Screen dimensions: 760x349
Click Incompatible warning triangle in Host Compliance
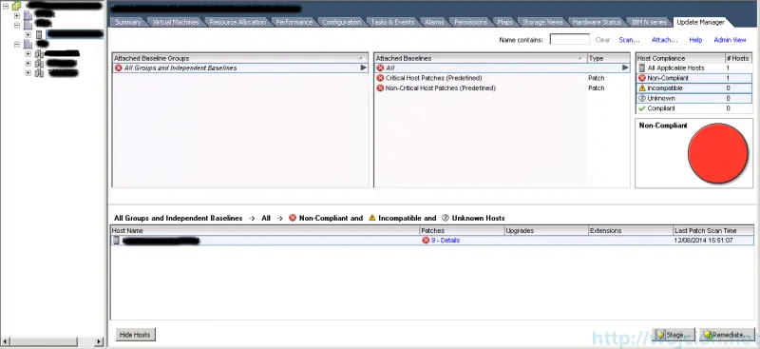[x=642, y=88]
